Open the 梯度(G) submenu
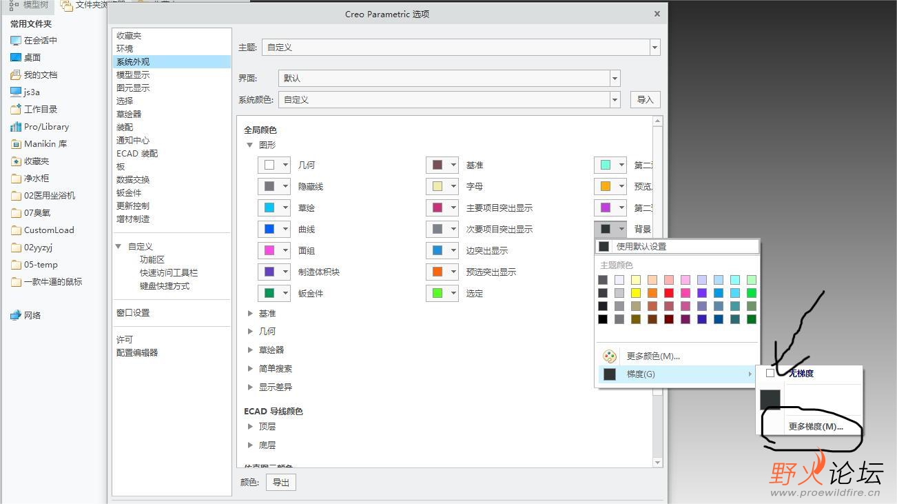Viewport: 897px width, 504px height. point(677,374)
